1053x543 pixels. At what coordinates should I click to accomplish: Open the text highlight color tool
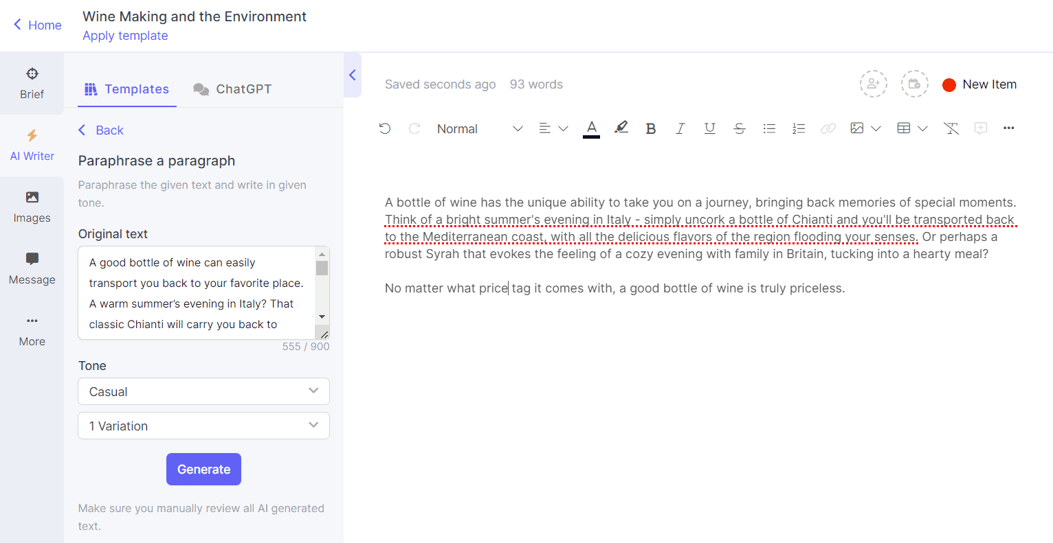[621, 128]
